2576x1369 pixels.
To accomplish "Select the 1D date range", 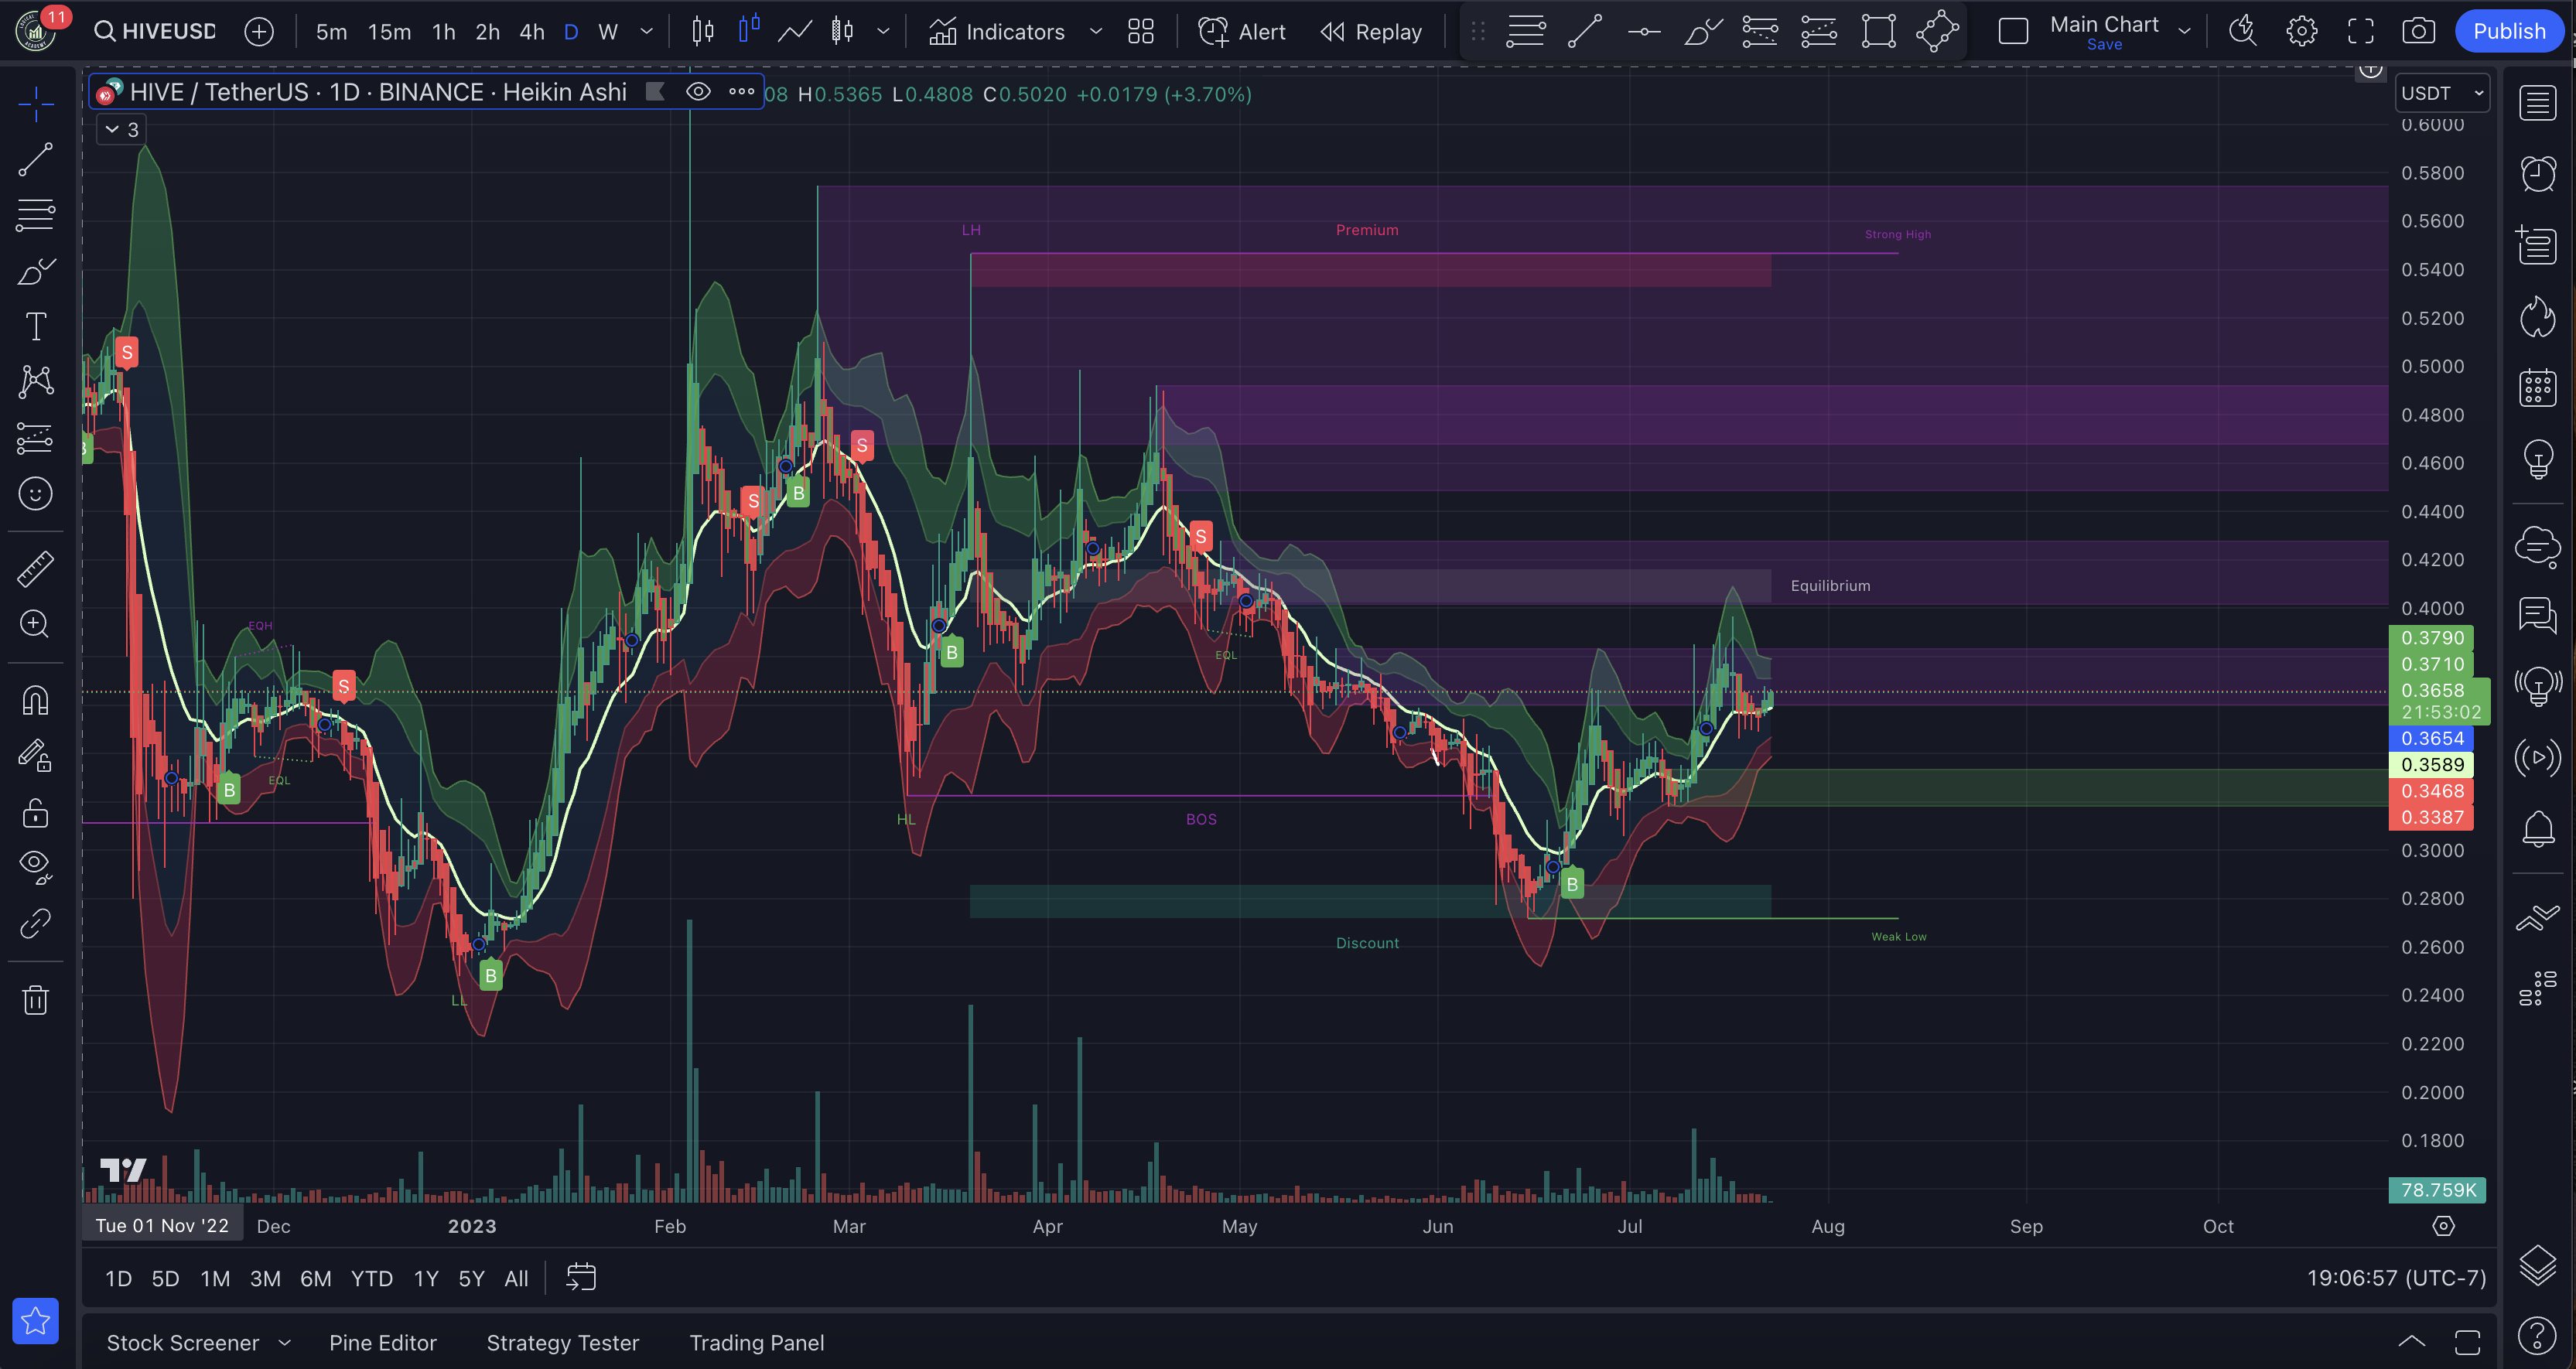I will pyautogui.click(x=118, y=1278).
